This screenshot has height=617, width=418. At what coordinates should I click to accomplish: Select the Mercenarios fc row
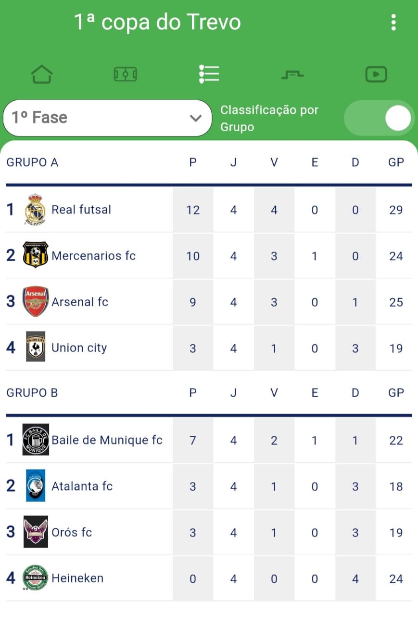[94, 255]
